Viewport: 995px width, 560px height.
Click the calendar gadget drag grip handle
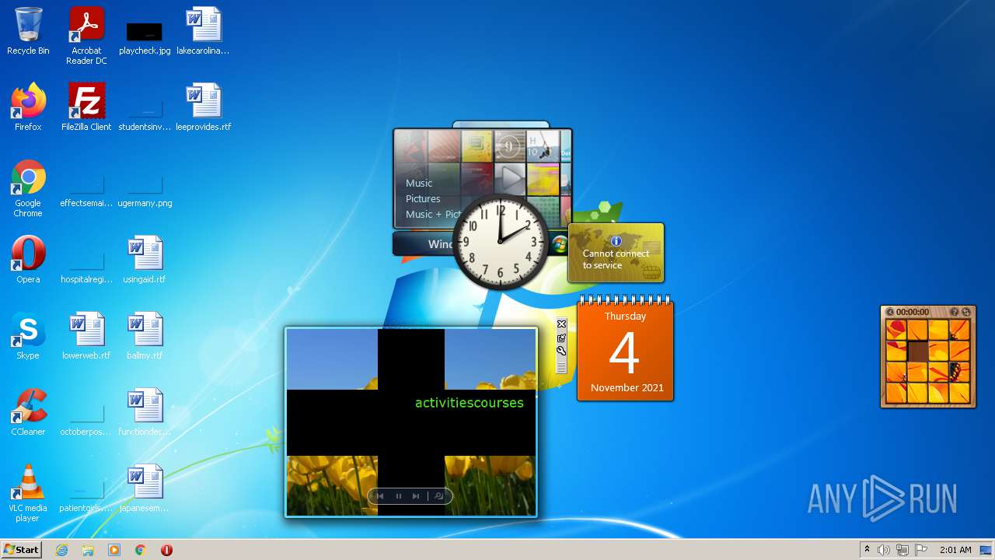tap(561, 366)
